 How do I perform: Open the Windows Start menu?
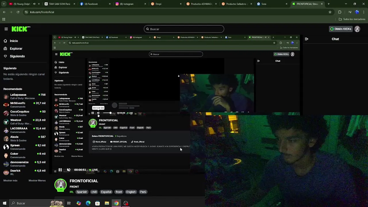4,203
